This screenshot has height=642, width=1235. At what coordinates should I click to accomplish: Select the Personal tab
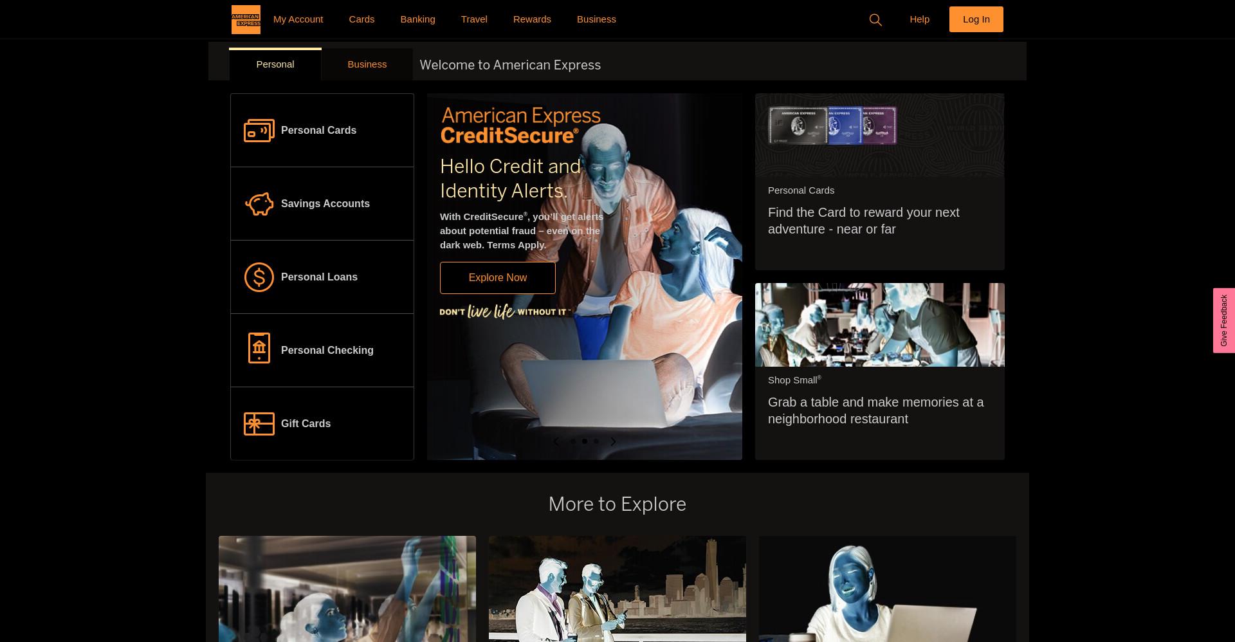click(x=275, y=64)
